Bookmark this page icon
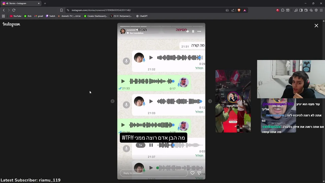 click(61, 10)
